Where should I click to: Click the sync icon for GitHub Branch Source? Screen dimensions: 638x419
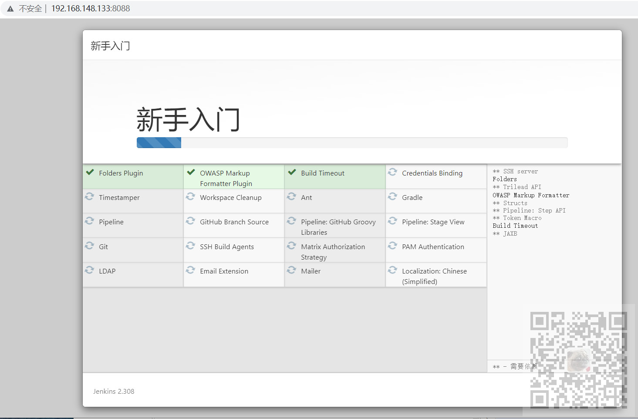tap(190, 221)
